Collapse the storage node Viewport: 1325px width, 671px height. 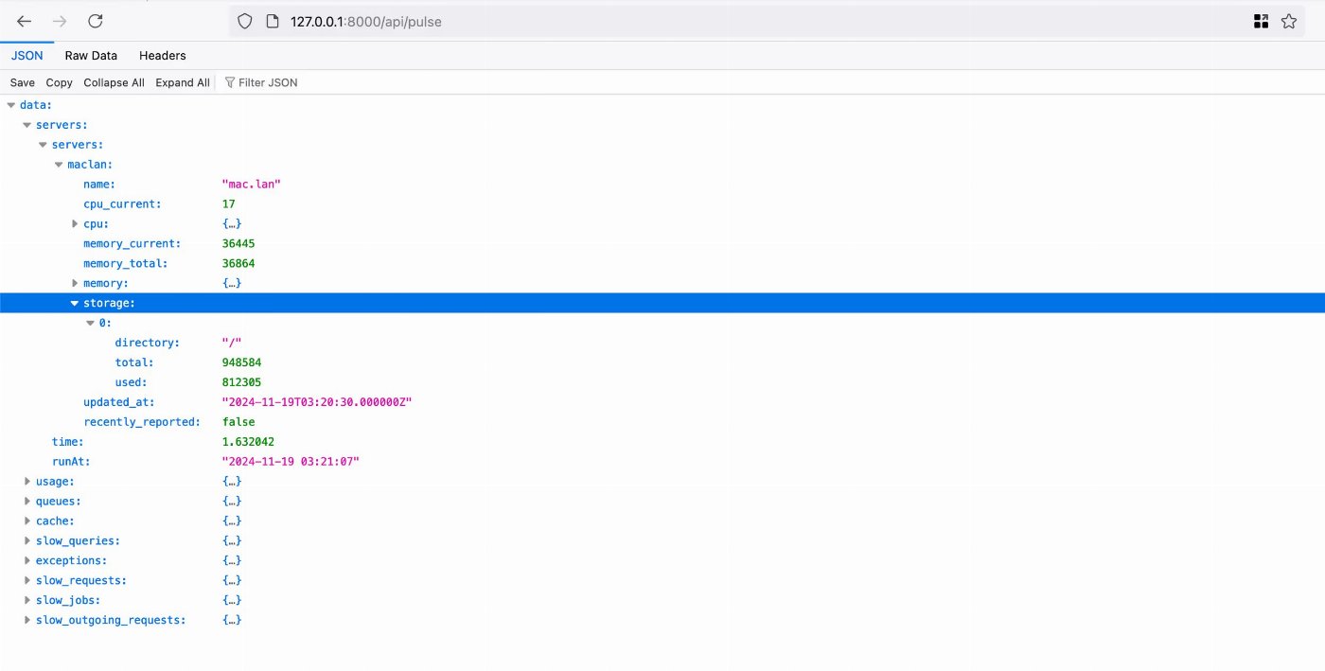coord(75,303)
